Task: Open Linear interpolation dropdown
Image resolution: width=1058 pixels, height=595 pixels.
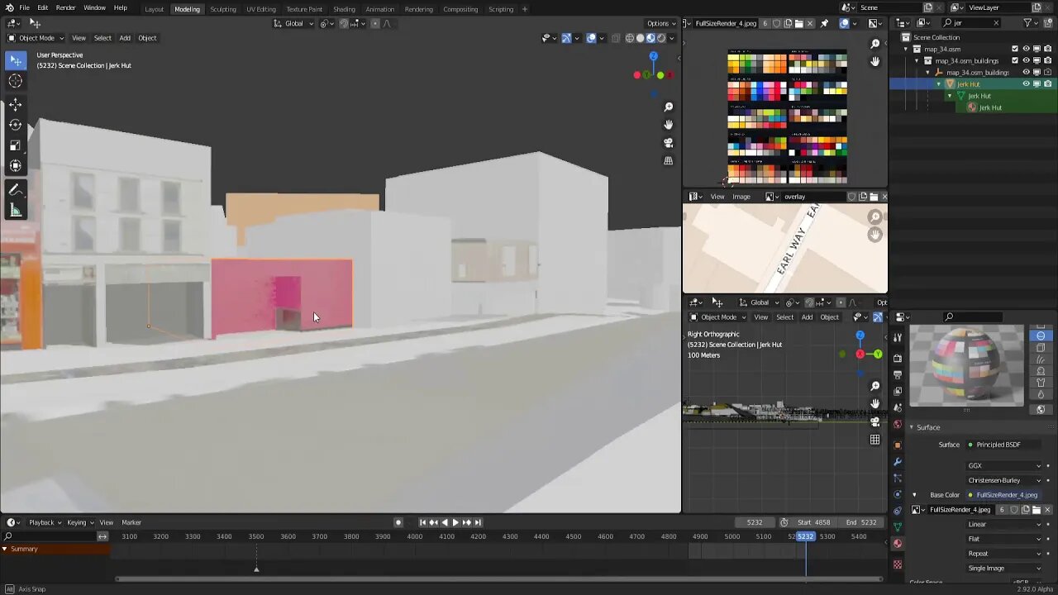Action: pyautogui.click(x=1005, y=525)
